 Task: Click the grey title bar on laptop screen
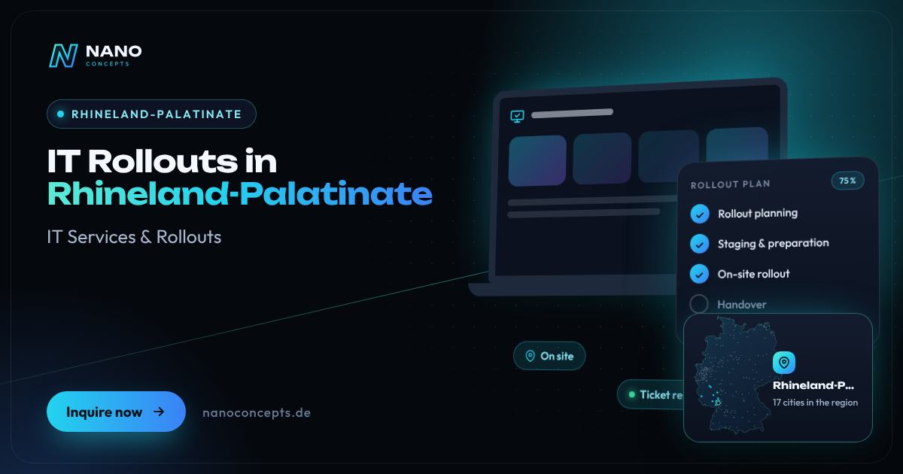pyautogui.click(x=572, y=114)
